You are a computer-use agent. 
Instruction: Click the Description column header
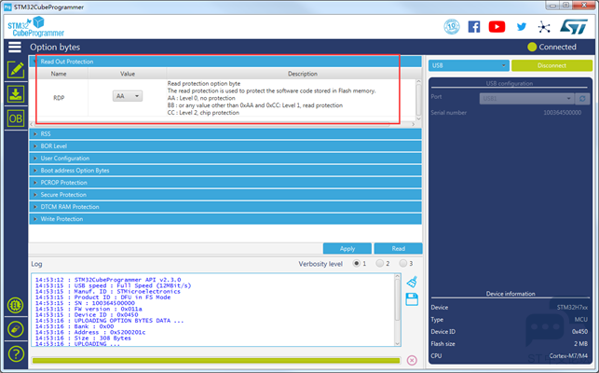point(303,74)
